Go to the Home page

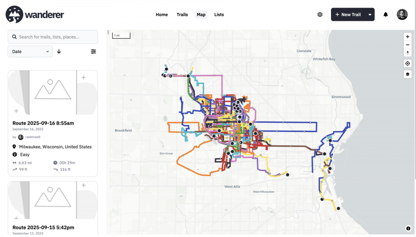[162, 15]
